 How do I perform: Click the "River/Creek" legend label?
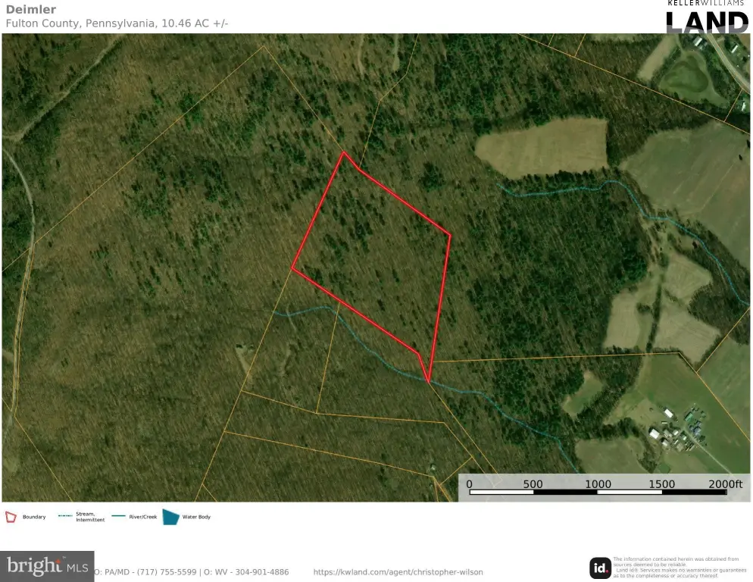pos(143,517)
